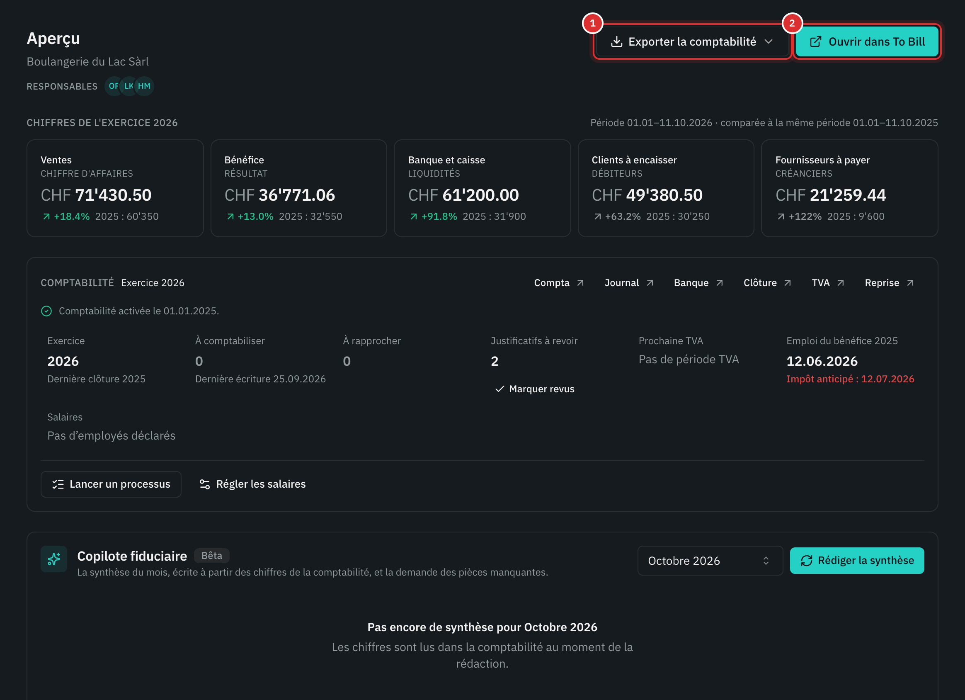965x700 pixels.
Task: Open the TVA link
Action: click(827, 283)
